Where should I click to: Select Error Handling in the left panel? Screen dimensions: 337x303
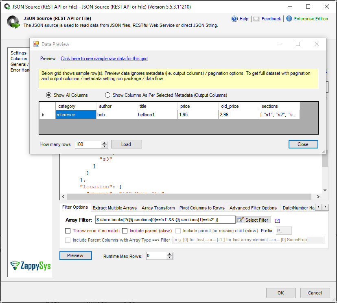click(20, 70)
